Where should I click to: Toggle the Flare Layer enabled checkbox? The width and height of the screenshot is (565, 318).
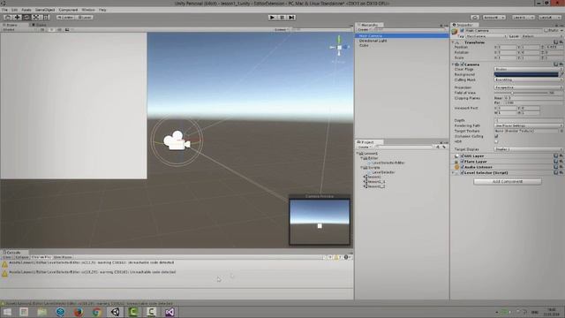462,162
